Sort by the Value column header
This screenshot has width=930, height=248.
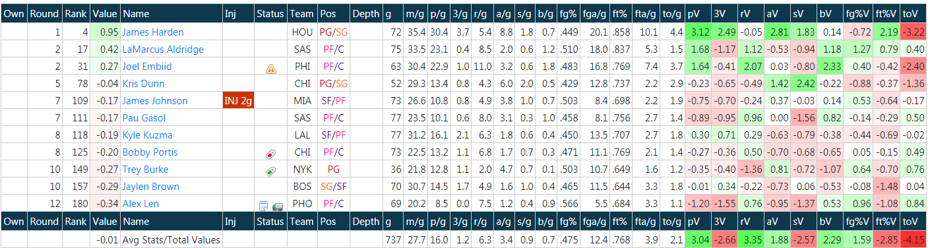(x=104, y=14)
